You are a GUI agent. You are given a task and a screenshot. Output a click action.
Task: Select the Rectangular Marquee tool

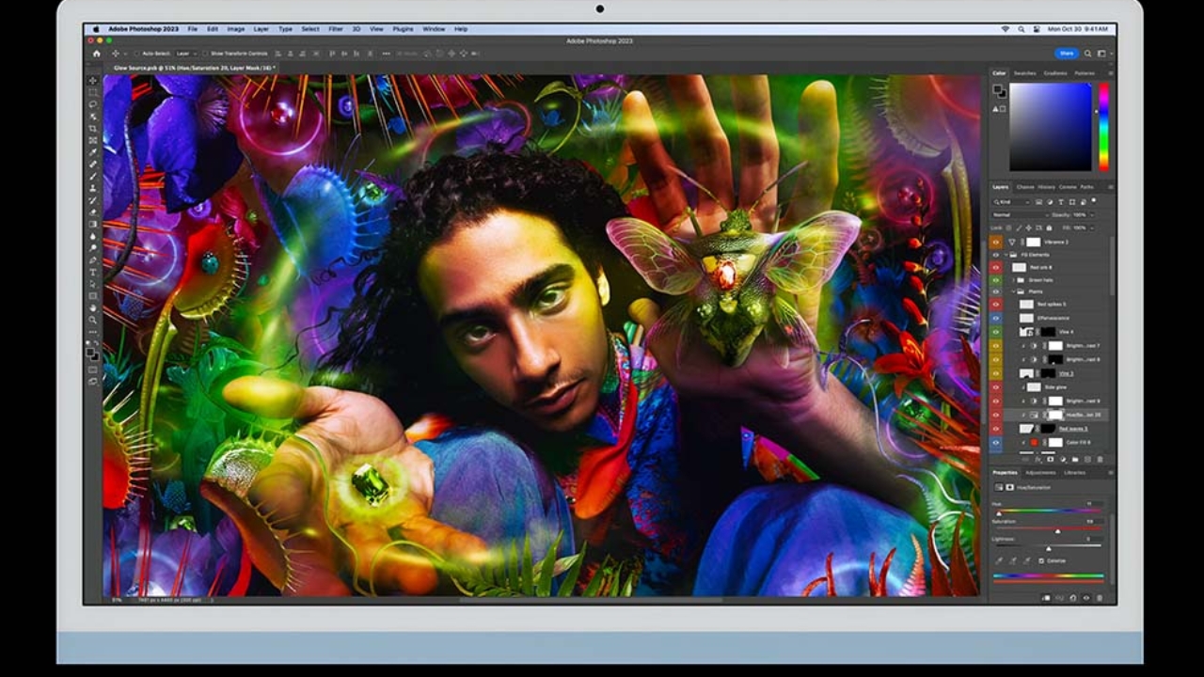(x=93, y=93)
